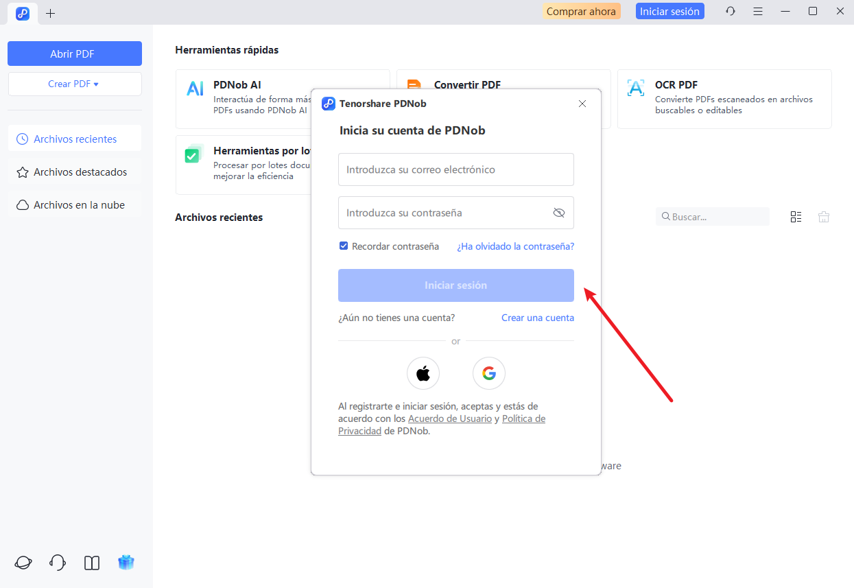Open Herramientas por lotes card icon
This screenshot has height=588, width=854.
195,154
